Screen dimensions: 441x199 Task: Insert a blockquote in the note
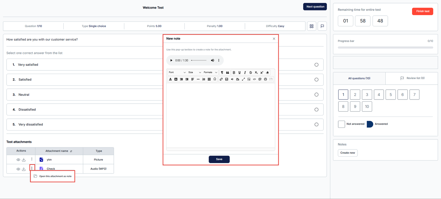227,73
